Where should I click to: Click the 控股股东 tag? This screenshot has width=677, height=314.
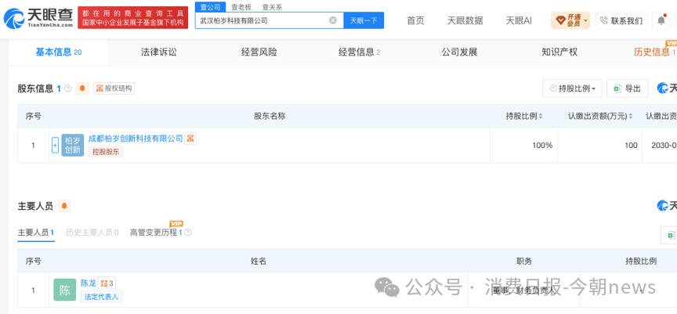pyautogui.click(x=106, y=152)
